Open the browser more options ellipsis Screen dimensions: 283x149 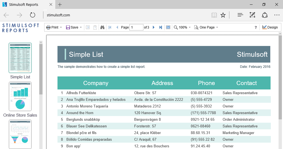click(x=277, y=15)
